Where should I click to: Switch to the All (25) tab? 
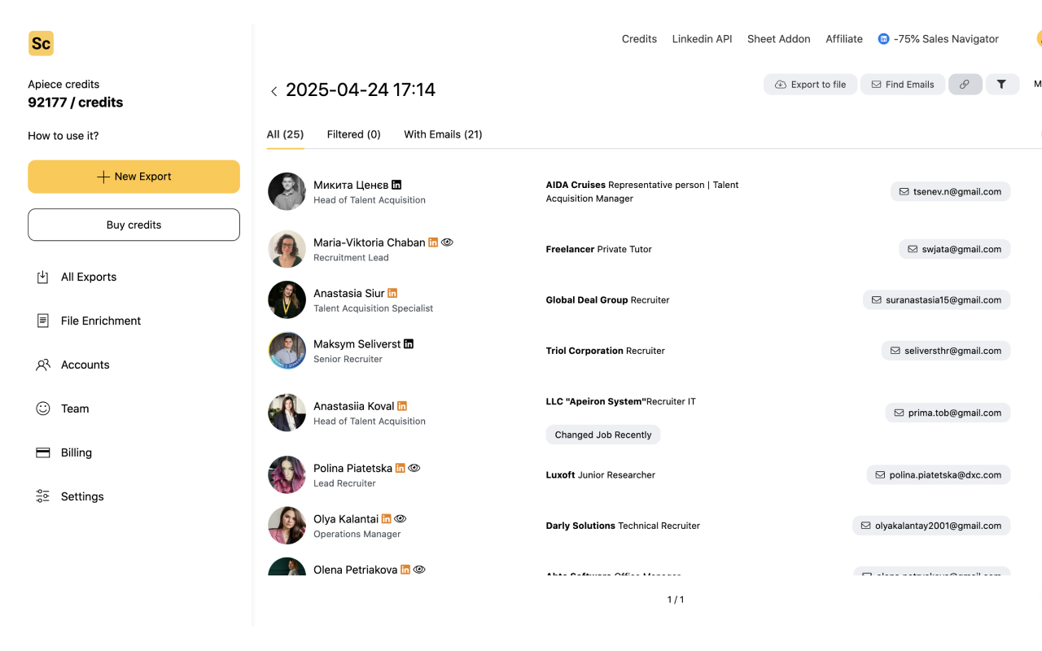[285, 134]
